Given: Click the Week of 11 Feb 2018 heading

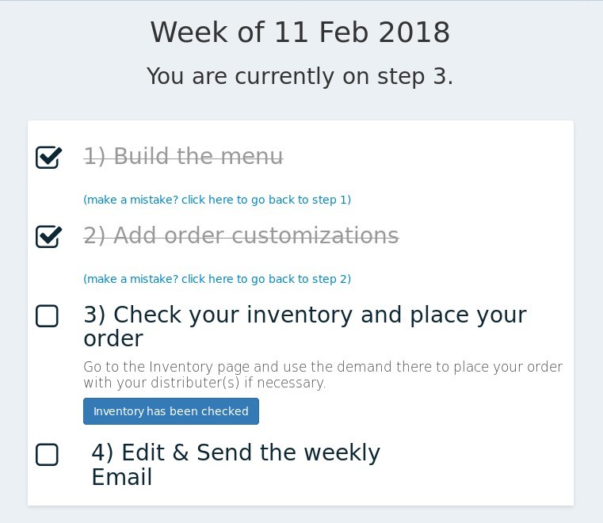Looking at the screenshot, I should pos(300,32).
